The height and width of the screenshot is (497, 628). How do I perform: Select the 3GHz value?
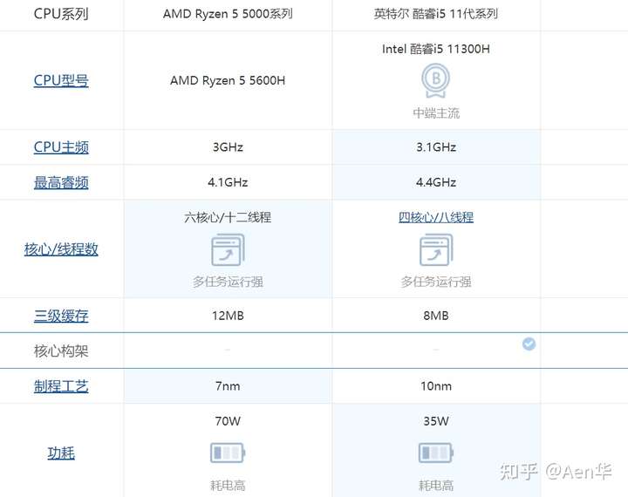pos(228,147)
